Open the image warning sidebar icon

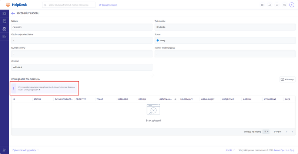[4, 36]
